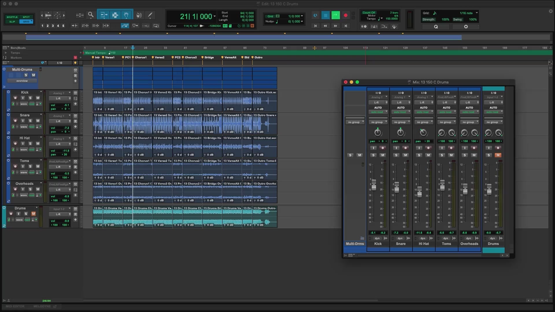Open Snare track Analog 1 input selector

[x=60, y=116]
